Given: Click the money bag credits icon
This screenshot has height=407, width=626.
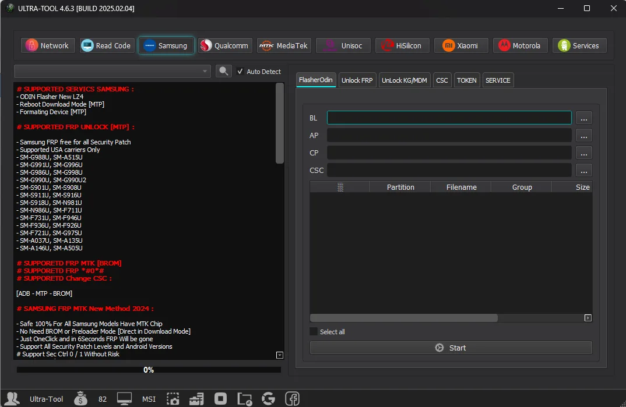Looking at the screenshot, I should pyautogui.click(x=80, y=399).
